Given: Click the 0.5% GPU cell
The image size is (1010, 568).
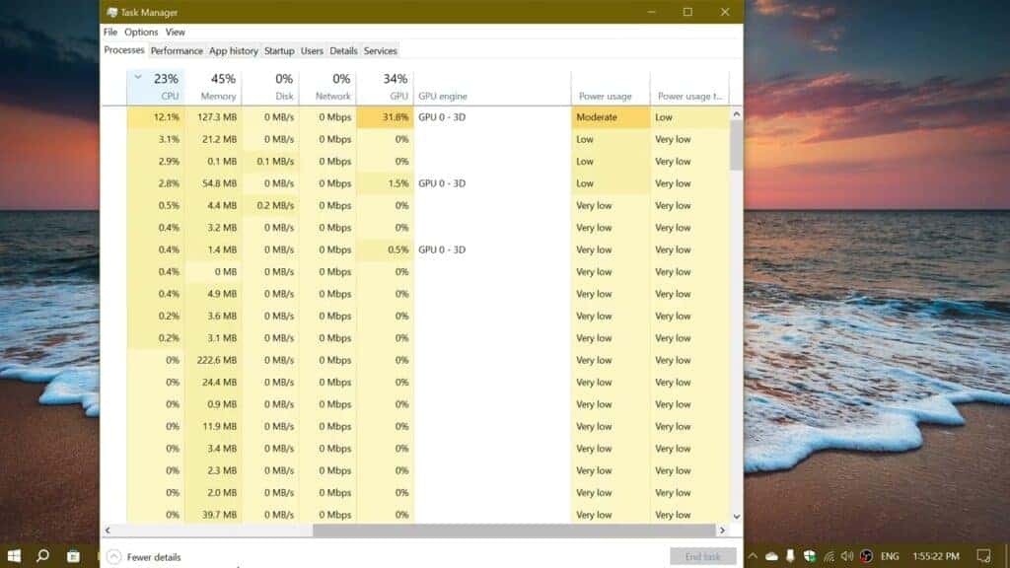Looking at the screenshot, I should pyautogui.click(x=386, y=249).
